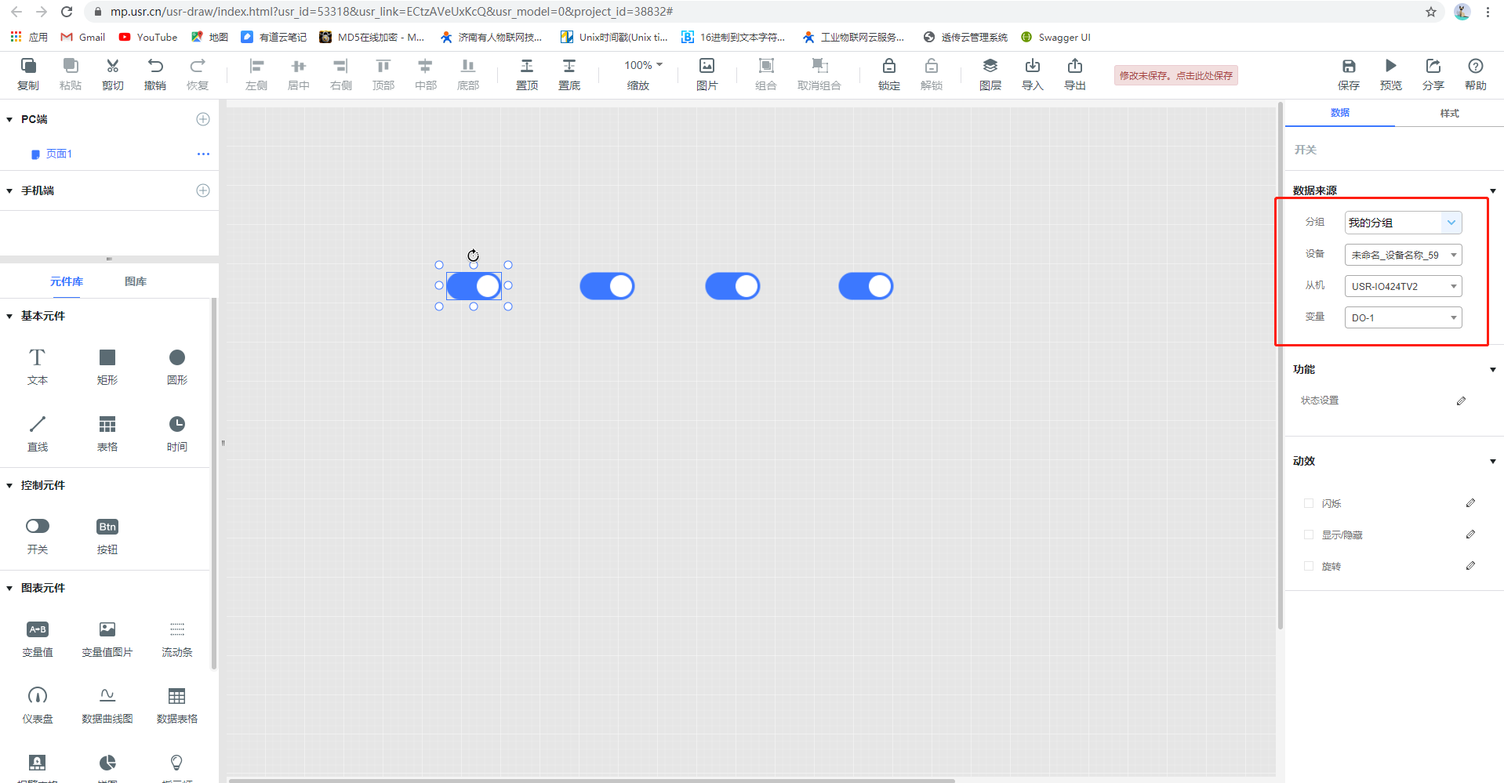Screen dimensions: 1504x783
Task: Open 页面1 in the page list
Action: point(59,154)
